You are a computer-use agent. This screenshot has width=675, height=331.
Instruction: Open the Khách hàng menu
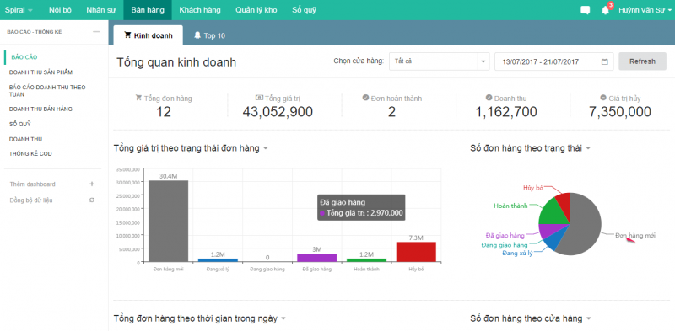200,10
